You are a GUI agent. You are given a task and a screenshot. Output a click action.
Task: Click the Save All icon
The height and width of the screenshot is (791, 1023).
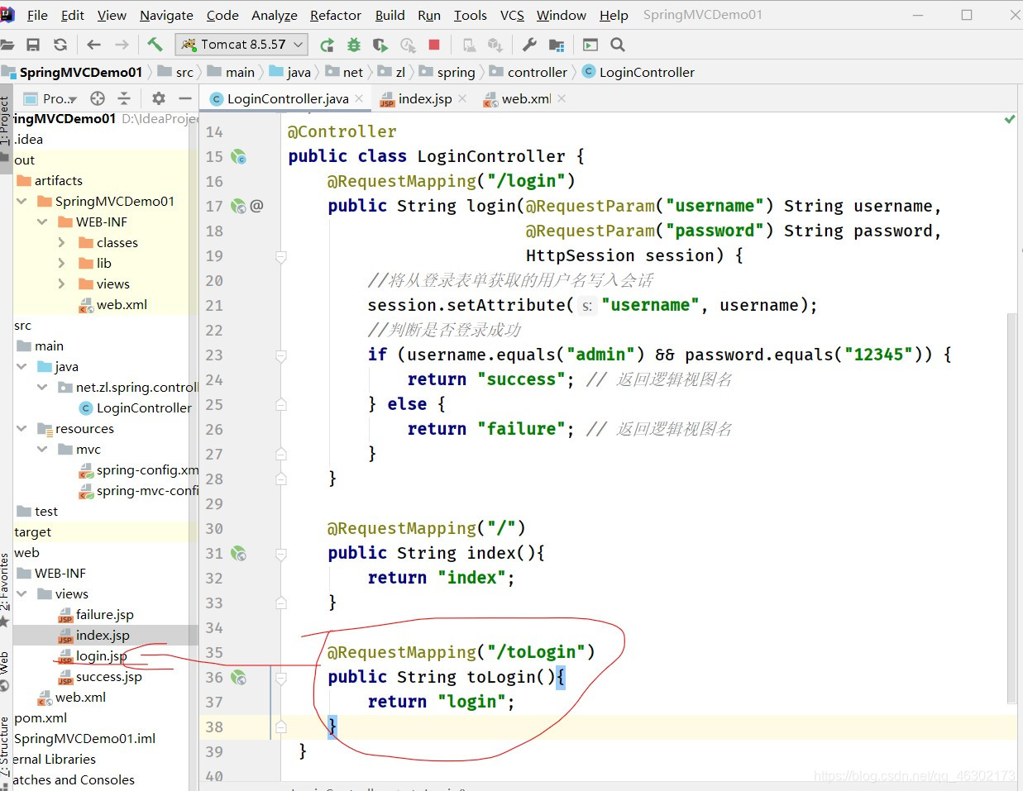pos(33,45)
